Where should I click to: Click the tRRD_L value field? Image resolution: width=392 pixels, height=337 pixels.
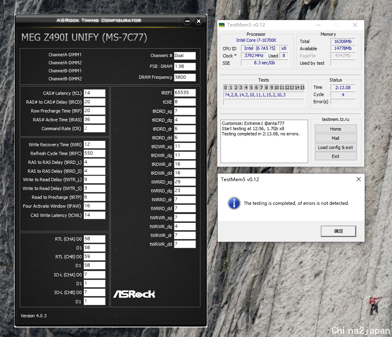pyautogui.click(x=94, y=162)
